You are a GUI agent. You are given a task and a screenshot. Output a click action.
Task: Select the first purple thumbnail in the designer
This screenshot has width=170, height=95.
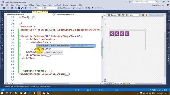pyautogui.click(x=112, y=34)
